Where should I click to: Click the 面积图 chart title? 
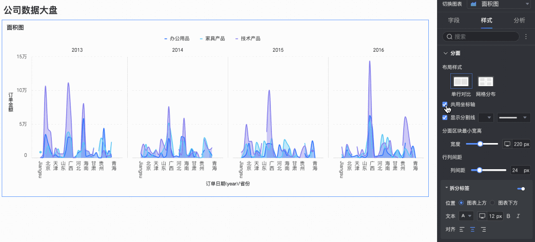pos(15,28)
